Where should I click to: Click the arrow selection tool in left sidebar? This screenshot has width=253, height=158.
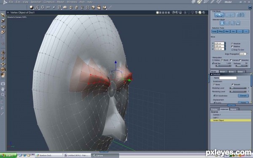click(3, 15)
